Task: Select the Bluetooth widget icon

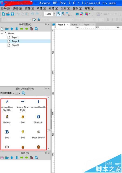Action: click(38, 117)
